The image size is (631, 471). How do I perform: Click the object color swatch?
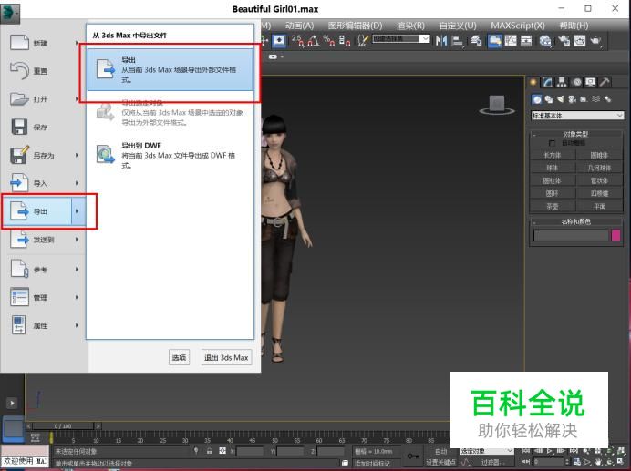tap(615, 235)
